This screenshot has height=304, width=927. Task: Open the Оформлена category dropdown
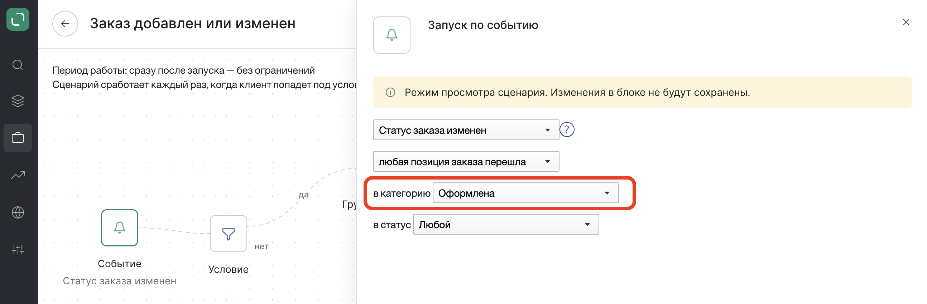(525, 193)
